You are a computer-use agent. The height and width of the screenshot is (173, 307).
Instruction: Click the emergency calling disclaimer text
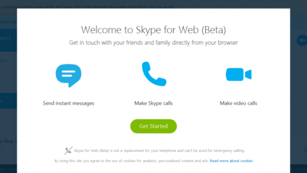click(159, 150)
